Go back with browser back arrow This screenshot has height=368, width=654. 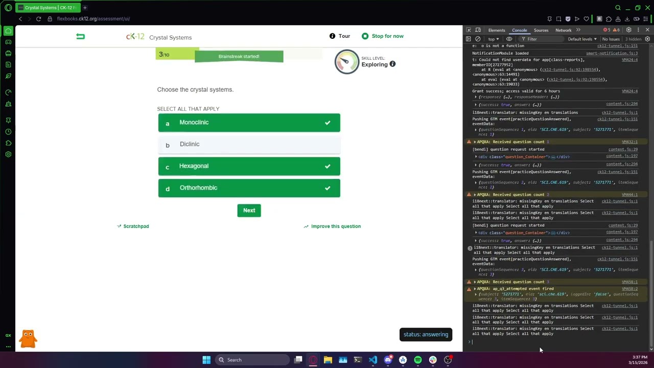click(x=20, y=19)
